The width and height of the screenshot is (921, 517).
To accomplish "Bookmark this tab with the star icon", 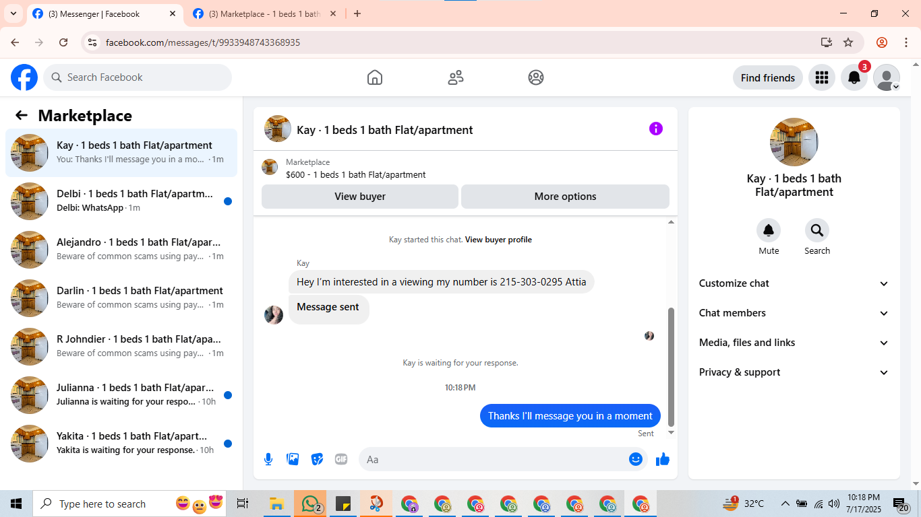I will click(848, 42).
